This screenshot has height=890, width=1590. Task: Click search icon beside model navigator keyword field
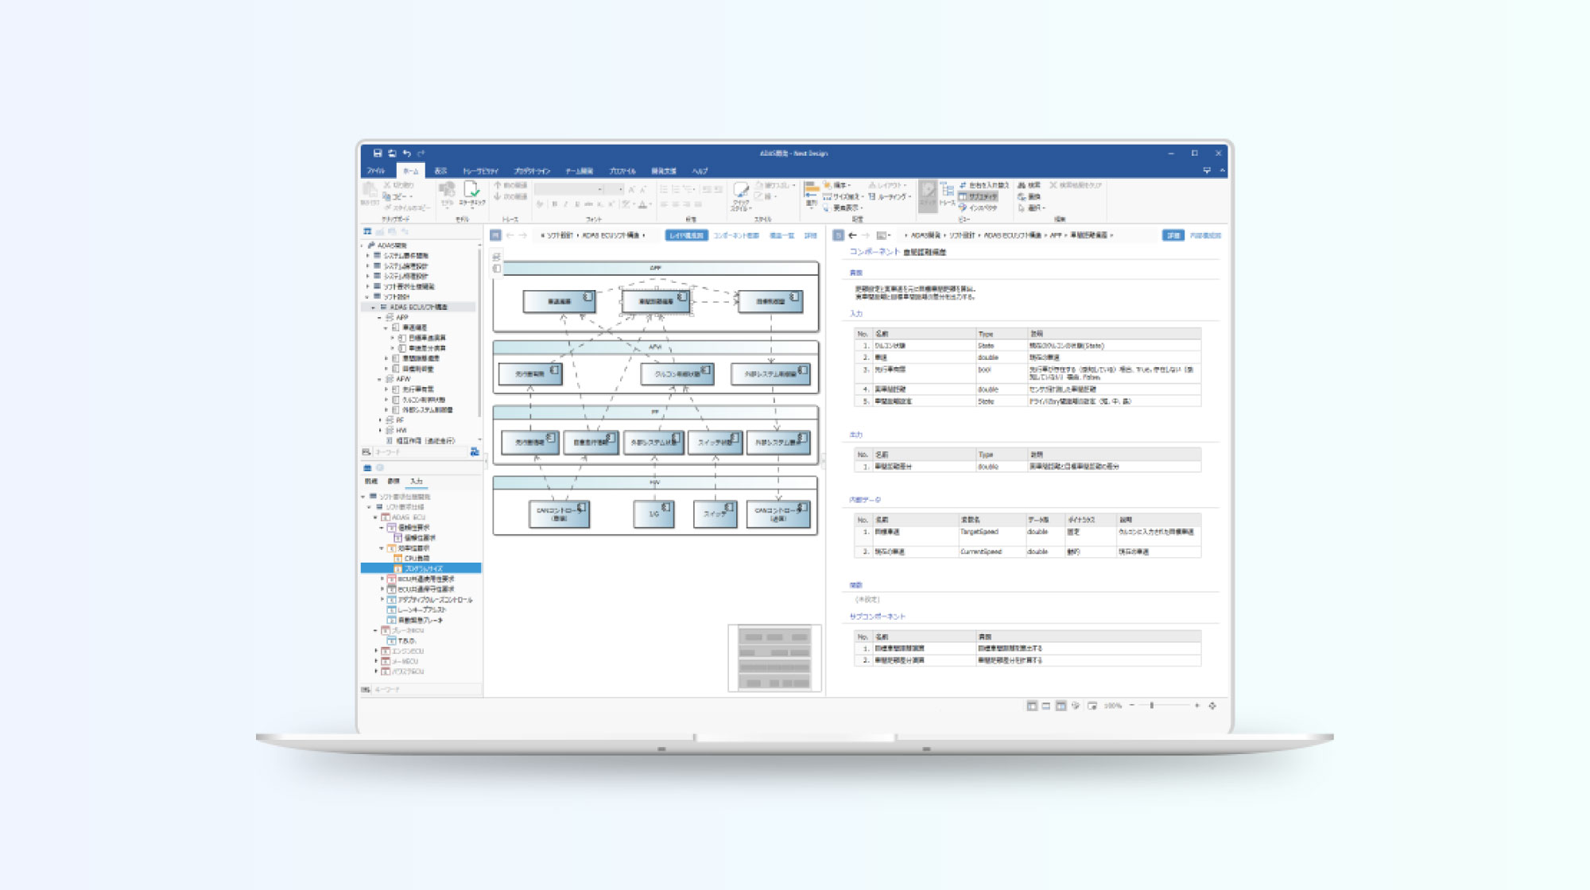pos(475,451)
